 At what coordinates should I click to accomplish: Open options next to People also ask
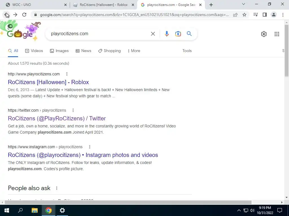click(x=56, y=188)
